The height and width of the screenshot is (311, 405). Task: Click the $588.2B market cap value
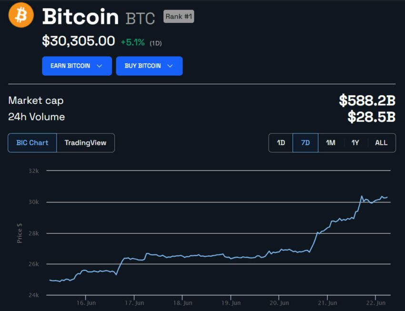point(367,100)
